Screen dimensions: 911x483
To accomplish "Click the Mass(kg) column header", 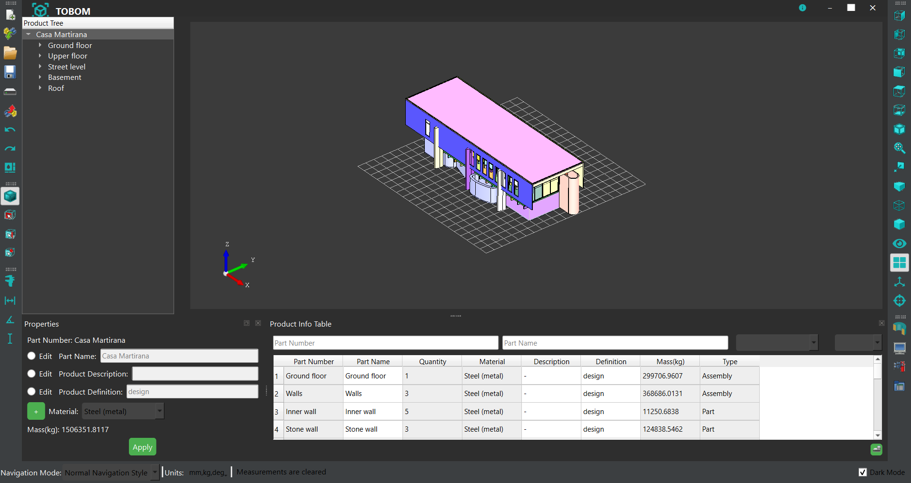I will coord(670,361).
